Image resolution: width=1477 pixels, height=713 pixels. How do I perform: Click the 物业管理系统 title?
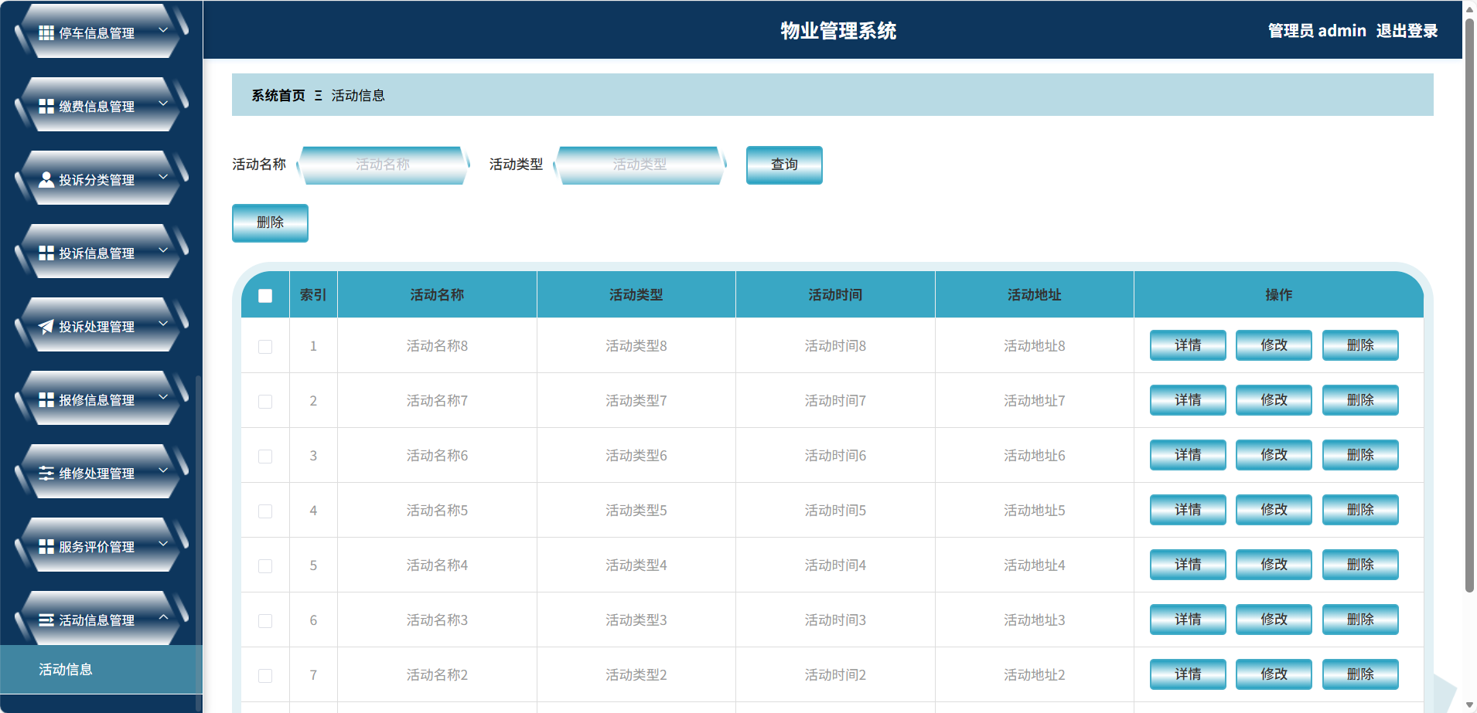point(838,31)
